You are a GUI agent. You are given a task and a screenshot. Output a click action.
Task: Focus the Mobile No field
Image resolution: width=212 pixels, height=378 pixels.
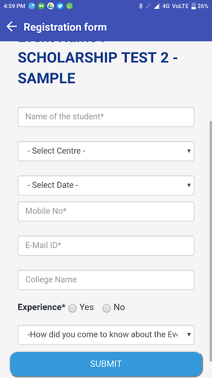tap(106, 211)
